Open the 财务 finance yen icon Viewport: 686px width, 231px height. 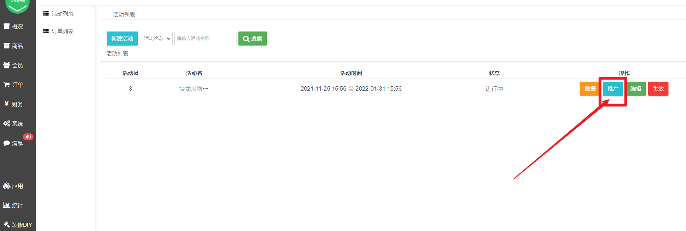pyautogui.click(x=7, y=104)
